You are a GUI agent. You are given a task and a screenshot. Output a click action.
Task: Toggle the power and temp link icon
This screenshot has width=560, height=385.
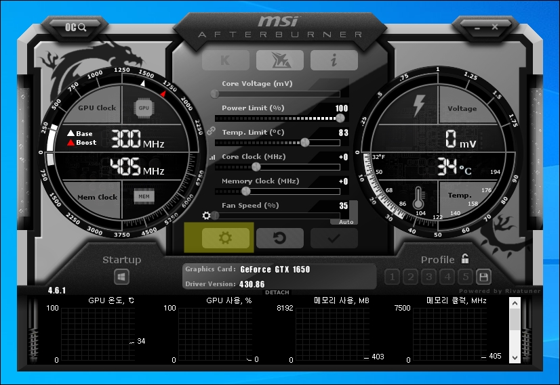[x=211, y=131]
